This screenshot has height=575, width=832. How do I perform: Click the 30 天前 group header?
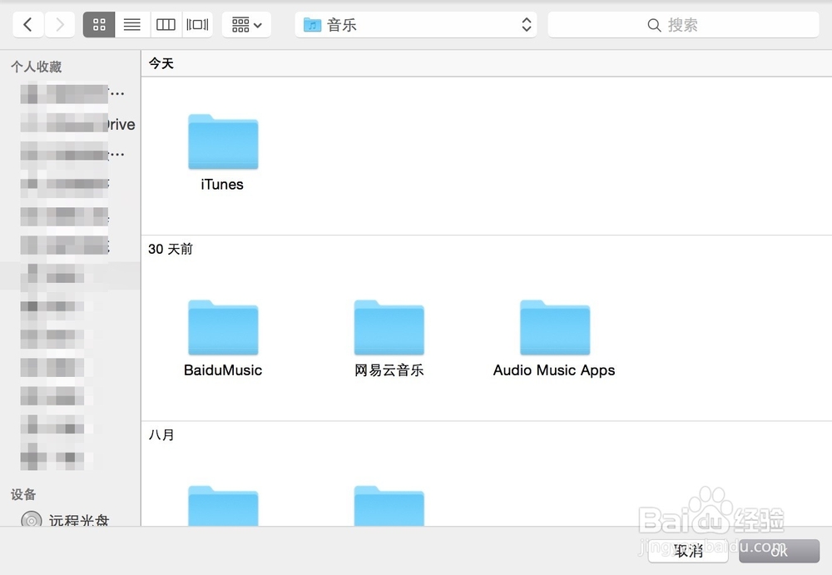[x=171, y=249]
